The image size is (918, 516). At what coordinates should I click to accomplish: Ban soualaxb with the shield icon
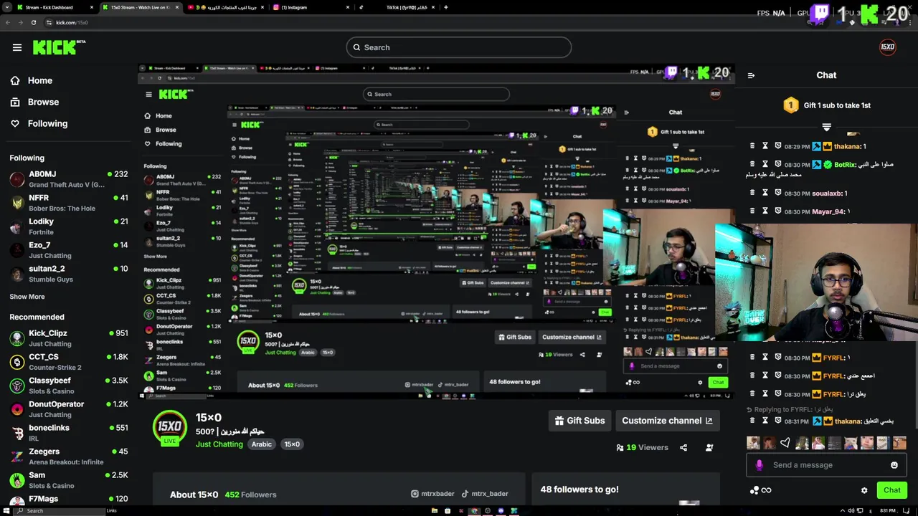click(x=778, y=193)
